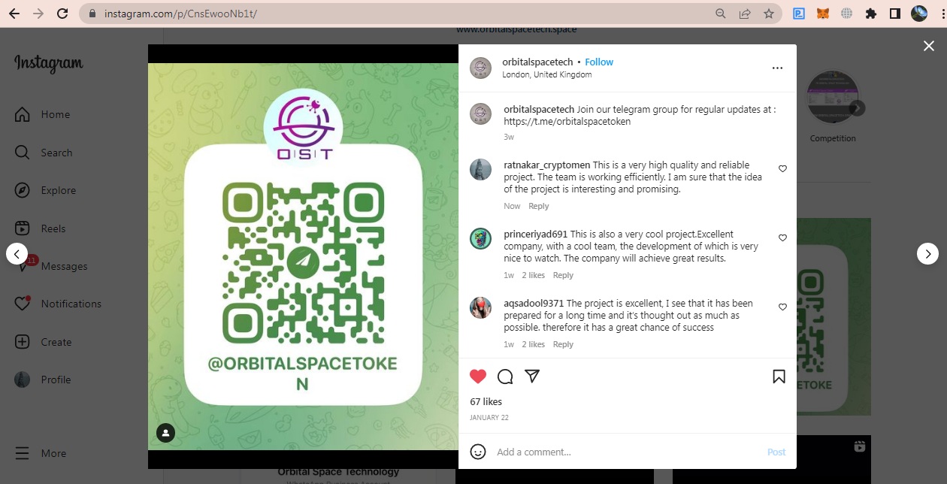View 2 likes on aqsadool9371's comment
The width and height of the screenshot is (947, 484).
coord(534,344)
